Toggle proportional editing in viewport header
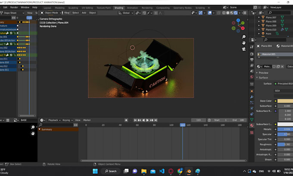The height and width of the screenshot is (176, 293). click(x=156, y=13)
